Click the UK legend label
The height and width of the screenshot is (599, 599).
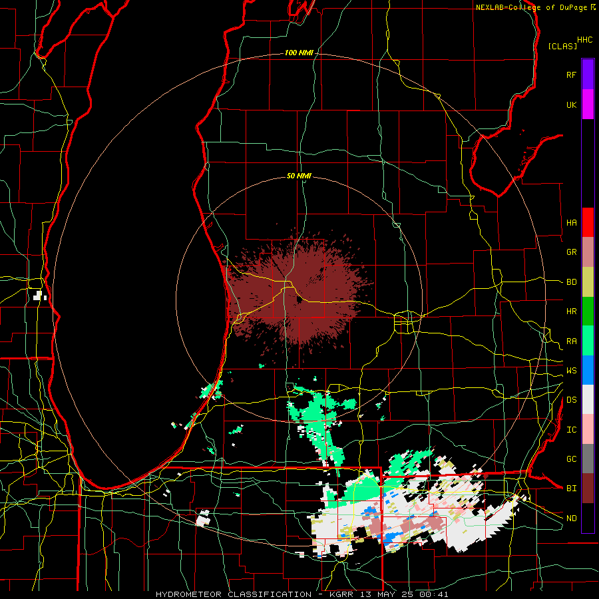coord(572,104)
